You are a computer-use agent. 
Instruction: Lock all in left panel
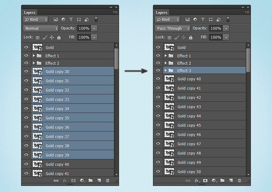59,37
